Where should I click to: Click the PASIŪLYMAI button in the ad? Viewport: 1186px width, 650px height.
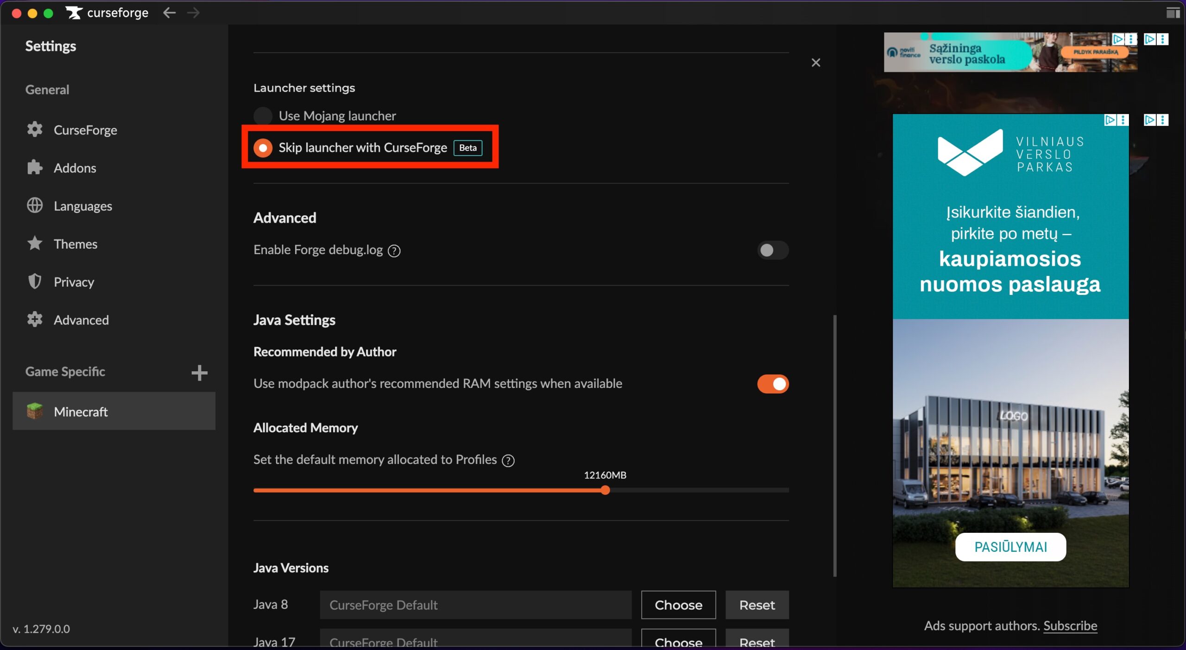(x=1010, y=547)
